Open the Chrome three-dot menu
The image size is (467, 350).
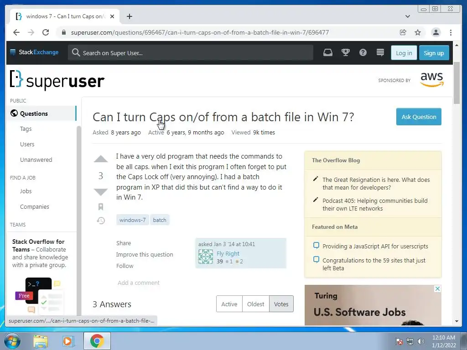pyautogui.click(x=451, y=32)
